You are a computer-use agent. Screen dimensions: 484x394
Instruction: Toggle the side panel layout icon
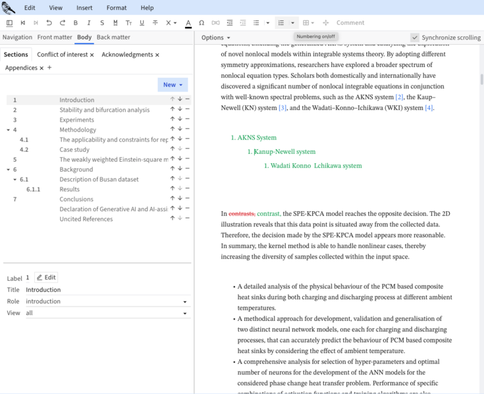pyautogui.click(x=10, y=23)
